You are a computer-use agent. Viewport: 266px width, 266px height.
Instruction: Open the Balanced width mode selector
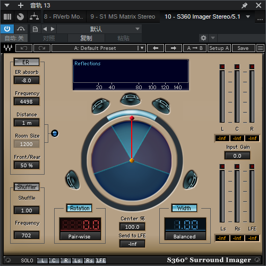pyautogui.click(x=185, y=236)
